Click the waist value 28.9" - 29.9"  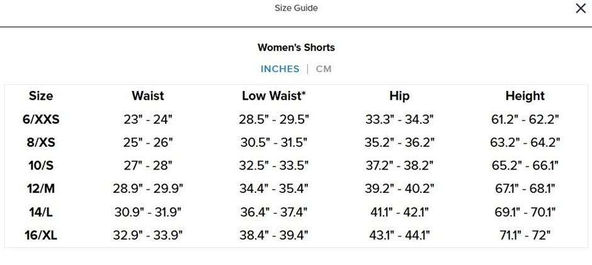(x=148, y=189)
